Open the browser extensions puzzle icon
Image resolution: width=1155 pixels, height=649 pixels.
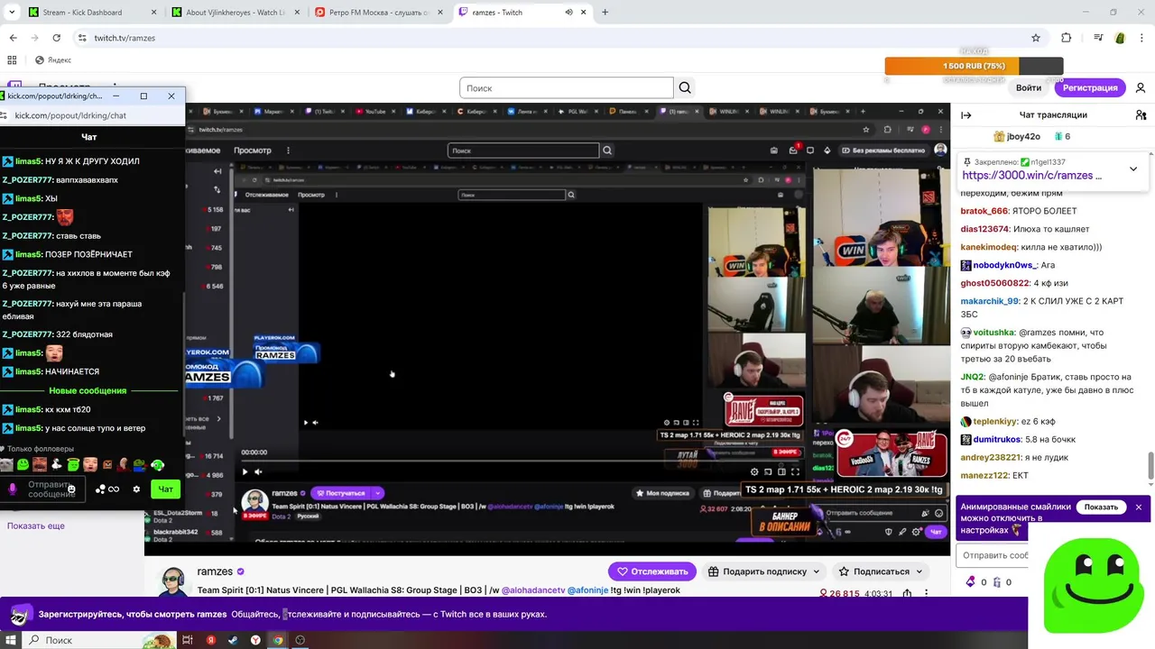[x=1067, y=38]
